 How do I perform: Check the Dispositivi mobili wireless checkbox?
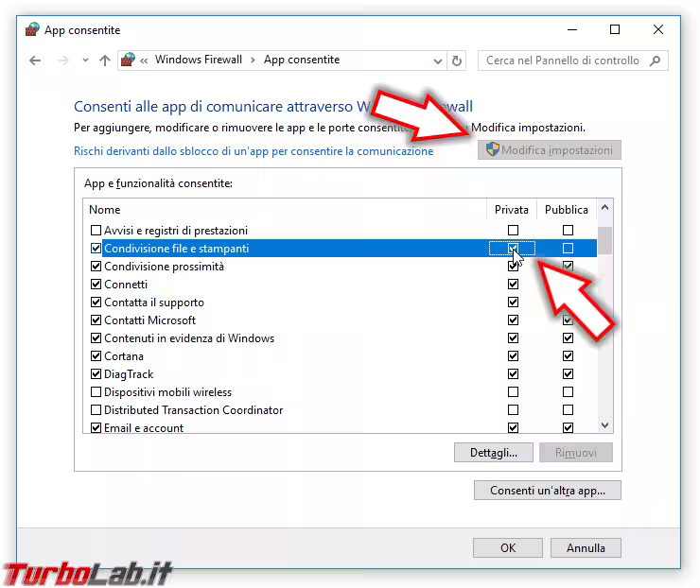tap(96, 392)
